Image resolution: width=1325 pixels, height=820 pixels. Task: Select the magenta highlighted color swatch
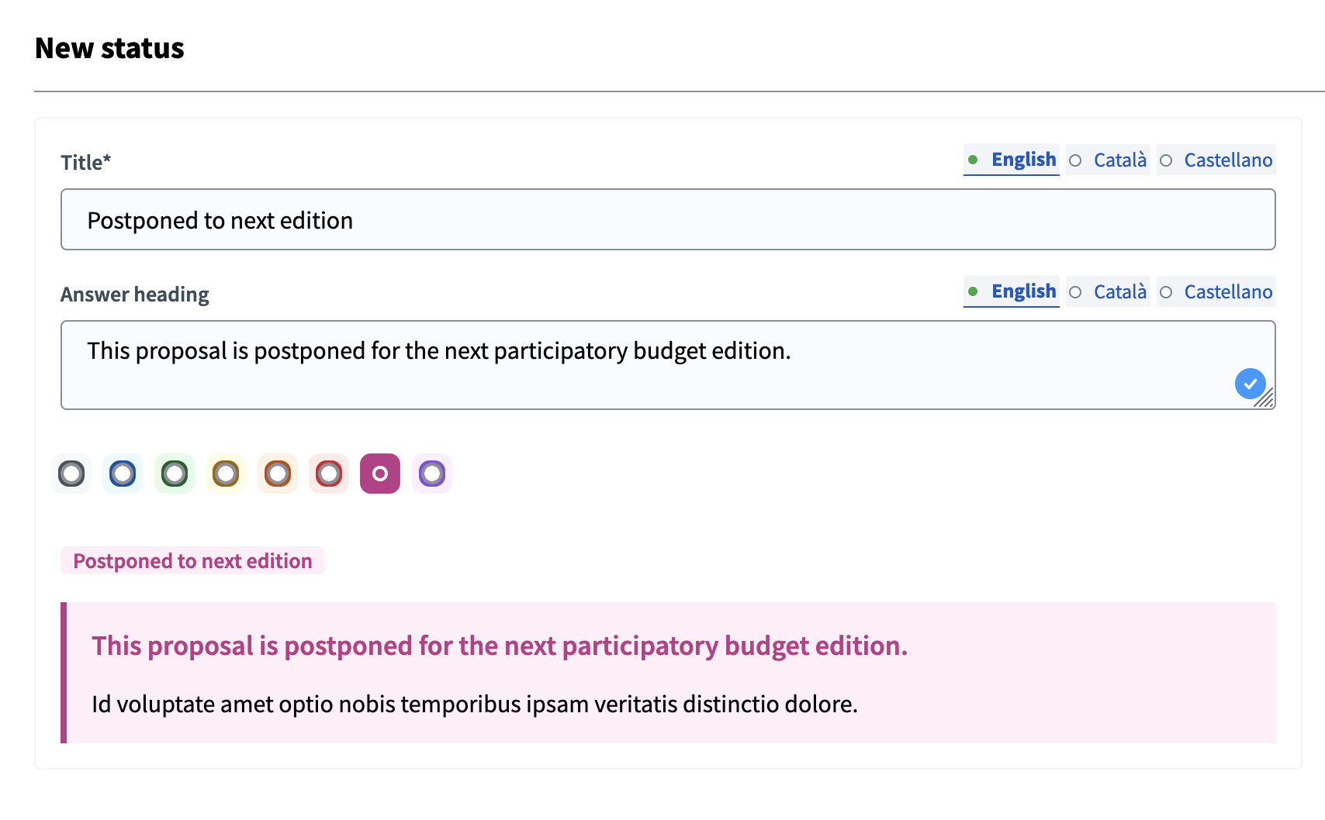[x=379, y=474]
